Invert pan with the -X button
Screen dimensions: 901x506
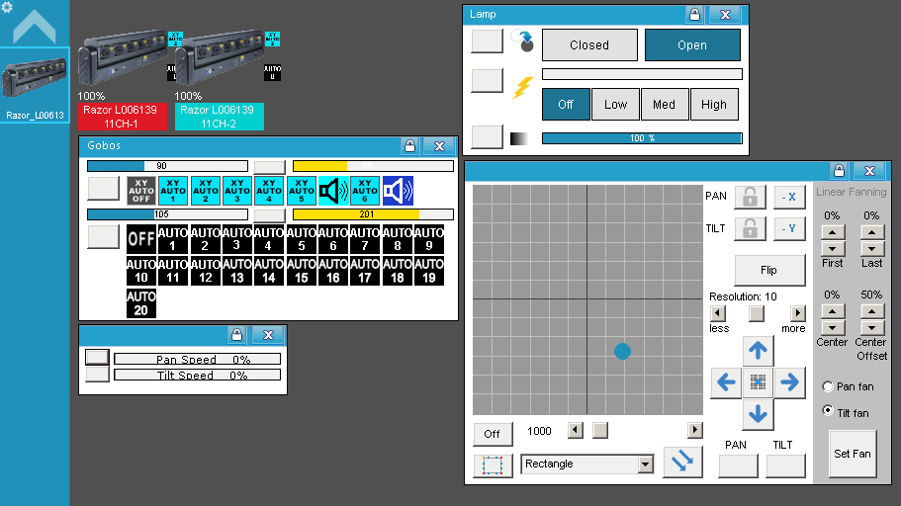coord(789,197)
